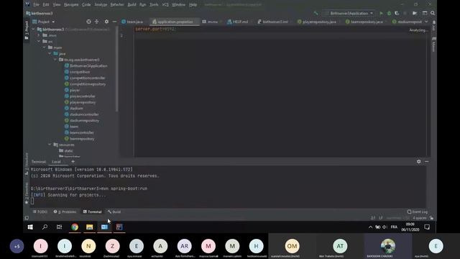The height and width of the screenshot is (259, 460).
Task: Switch to IntelliJ IDEA taskbar icon
Action: coord(119,227)
